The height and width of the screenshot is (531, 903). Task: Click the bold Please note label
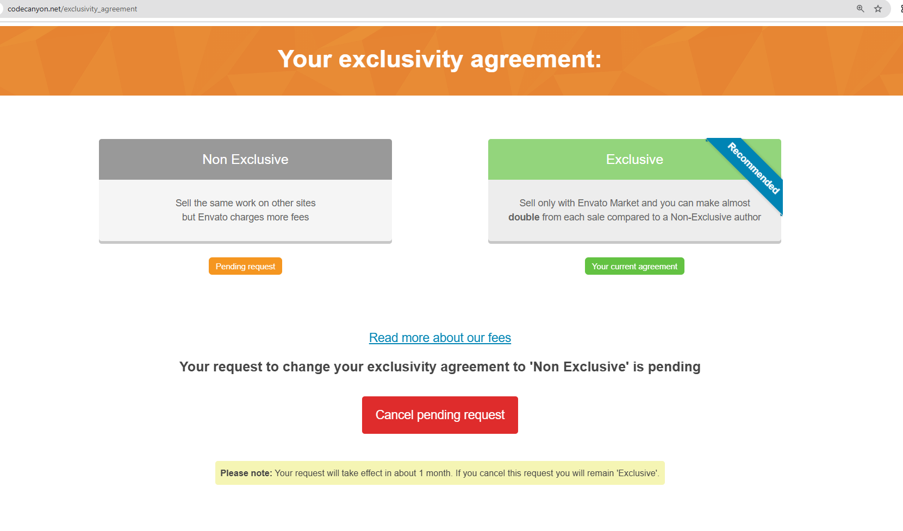tap(246, 473)
